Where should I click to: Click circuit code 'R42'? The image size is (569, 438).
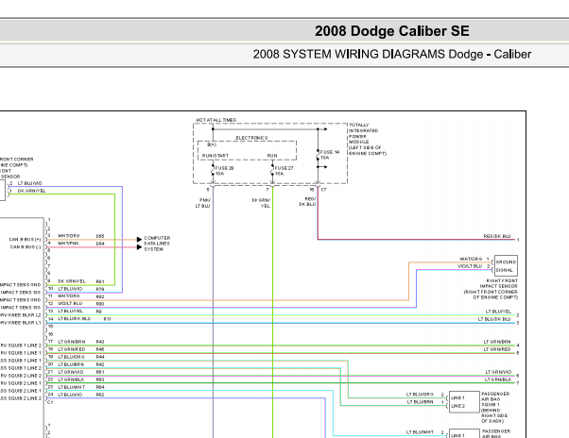point(100,364)
